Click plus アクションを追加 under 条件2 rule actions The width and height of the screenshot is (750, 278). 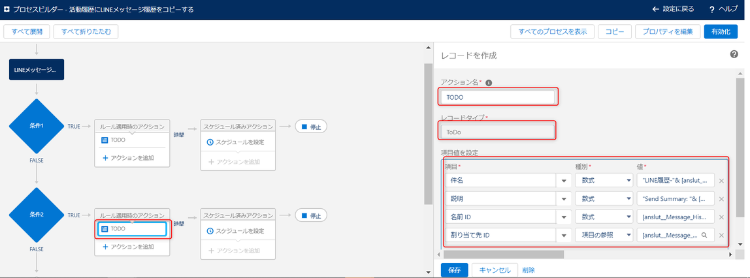click(x=128, y=247)
